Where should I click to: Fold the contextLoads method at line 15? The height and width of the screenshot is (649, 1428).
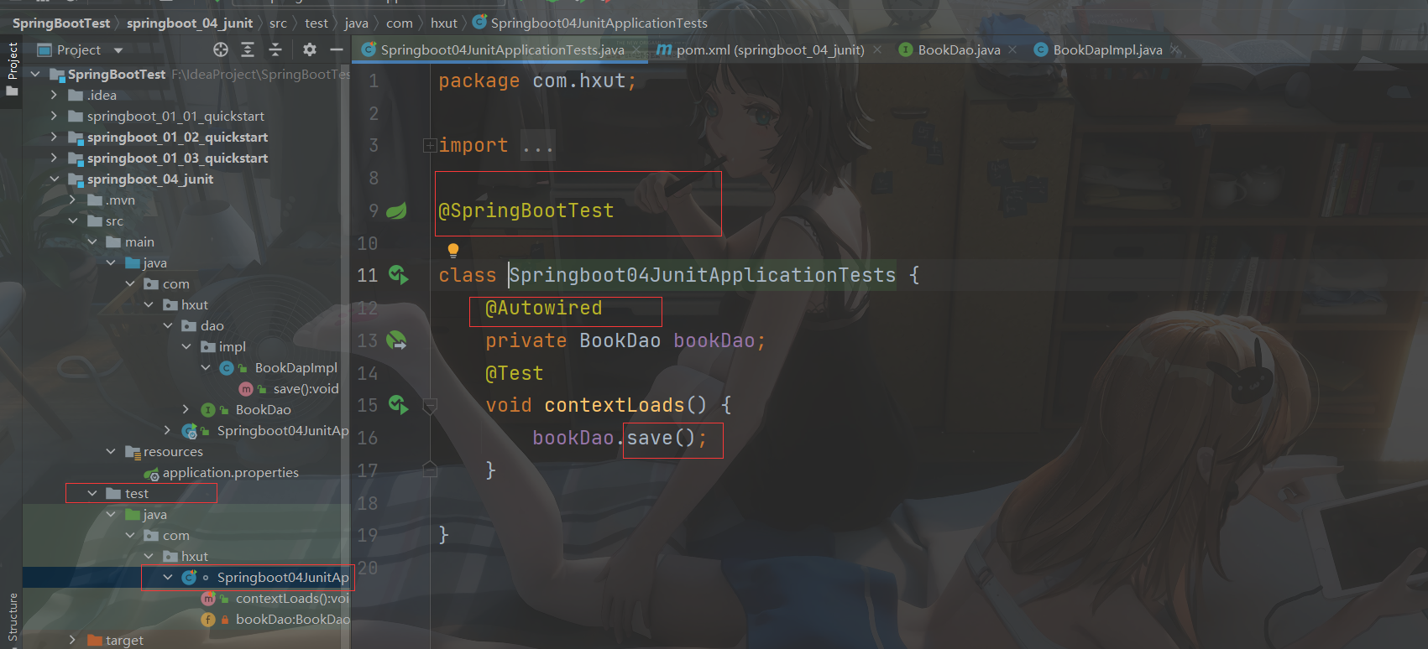tap(430, 406)
